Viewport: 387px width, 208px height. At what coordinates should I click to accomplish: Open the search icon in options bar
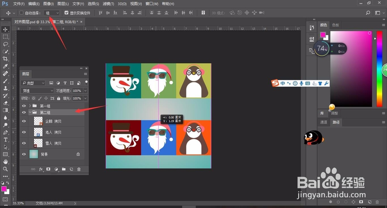(x=368, y=13)
